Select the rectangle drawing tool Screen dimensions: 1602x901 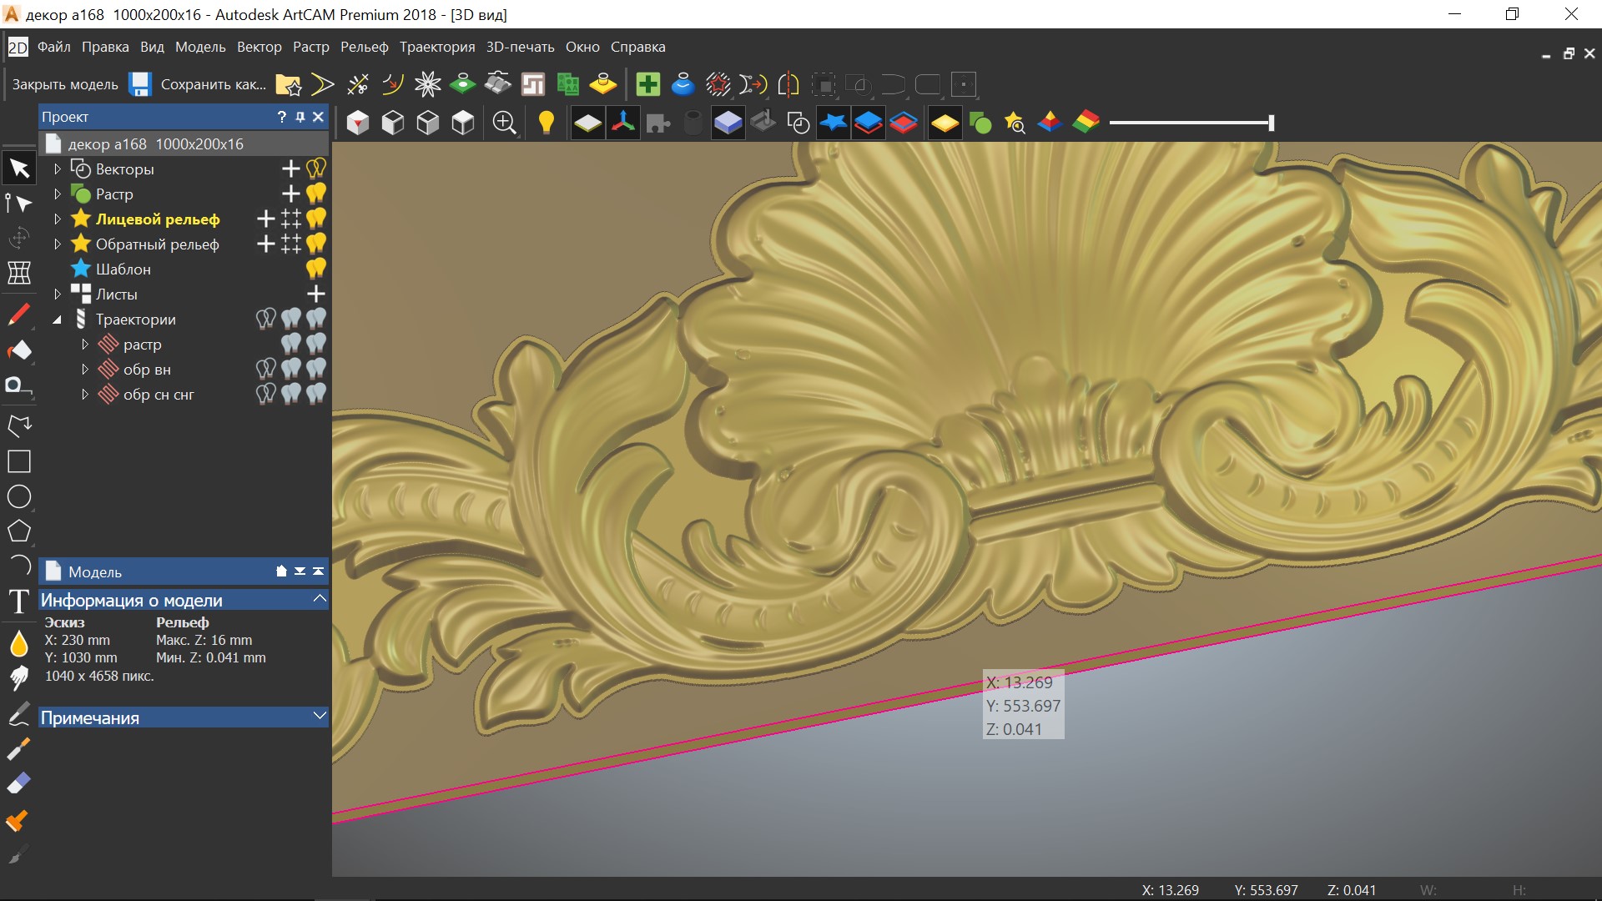click(18, 461)
